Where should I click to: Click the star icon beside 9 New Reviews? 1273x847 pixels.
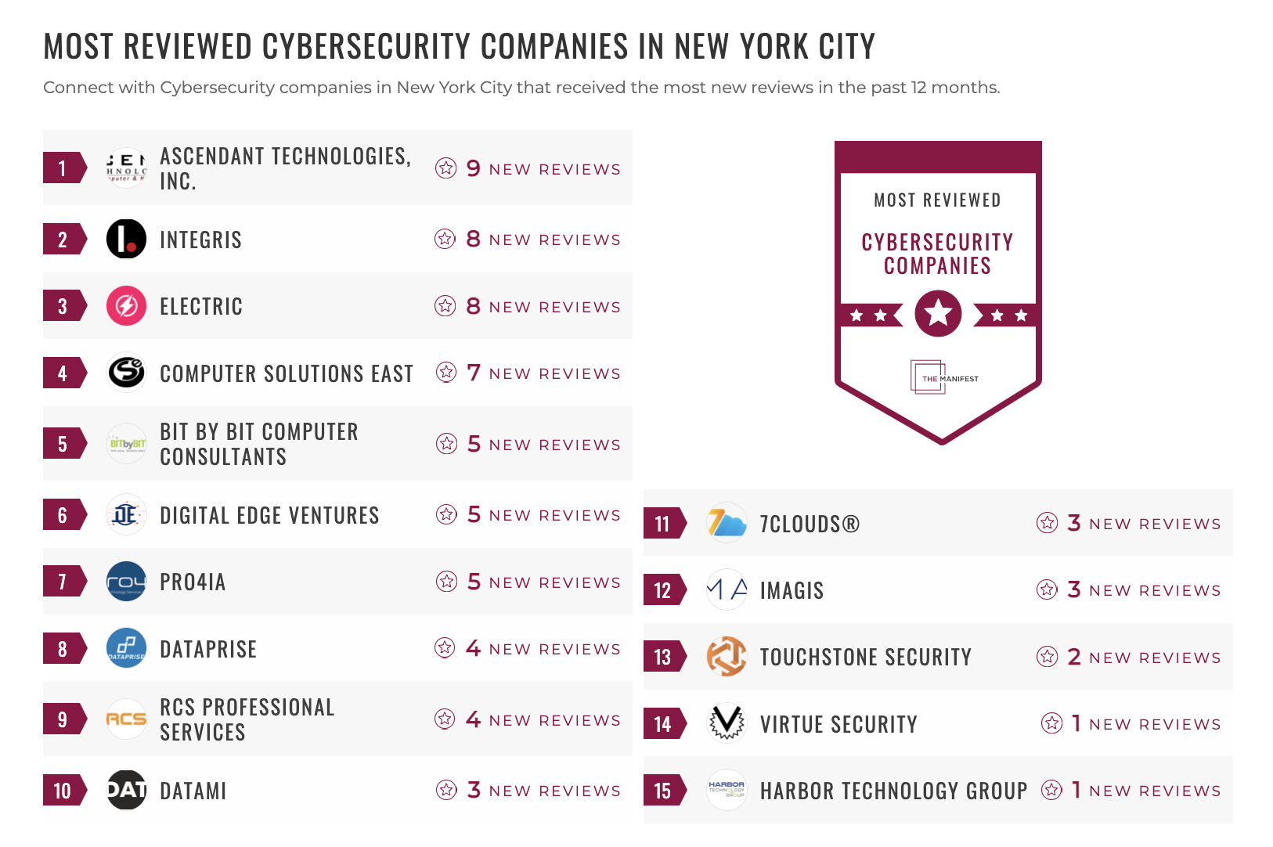[446, 168]
